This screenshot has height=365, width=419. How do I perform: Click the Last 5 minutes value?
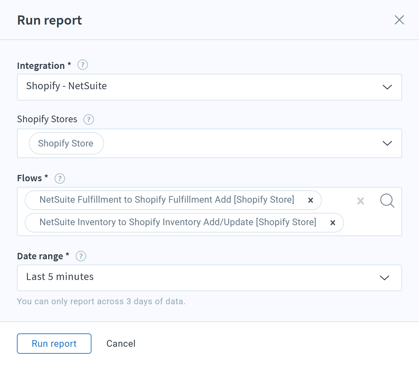(x=60, y=276)
